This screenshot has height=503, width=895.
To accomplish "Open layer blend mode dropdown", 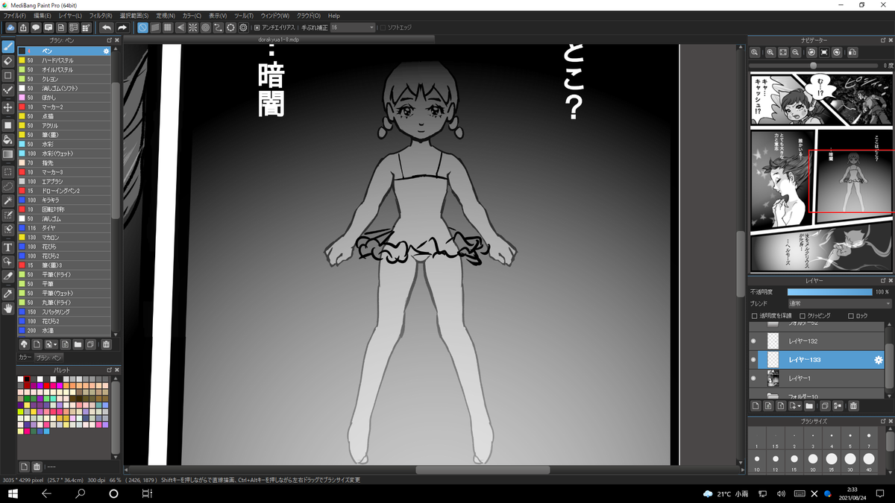I will pyautogui.click(x=839, y=304).
